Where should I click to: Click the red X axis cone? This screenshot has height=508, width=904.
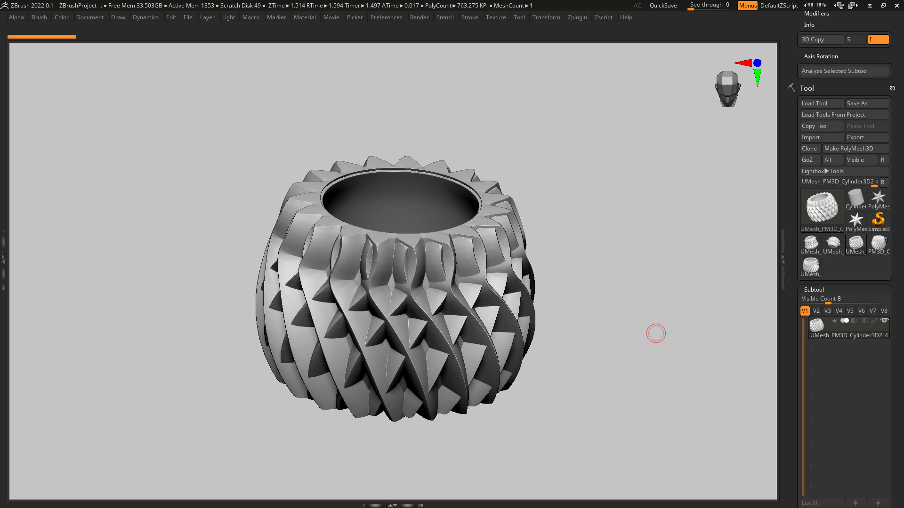coord(743,63)
